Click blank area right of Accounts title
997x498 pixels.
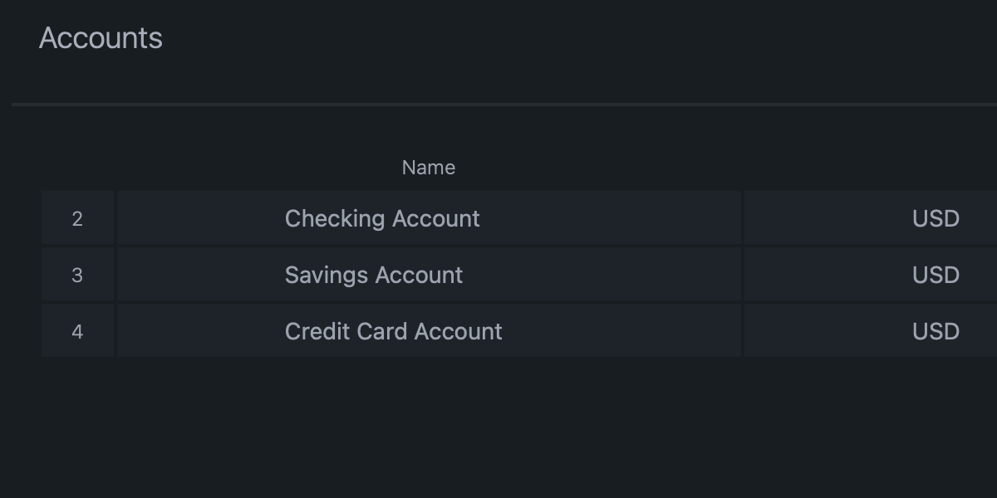582,38
